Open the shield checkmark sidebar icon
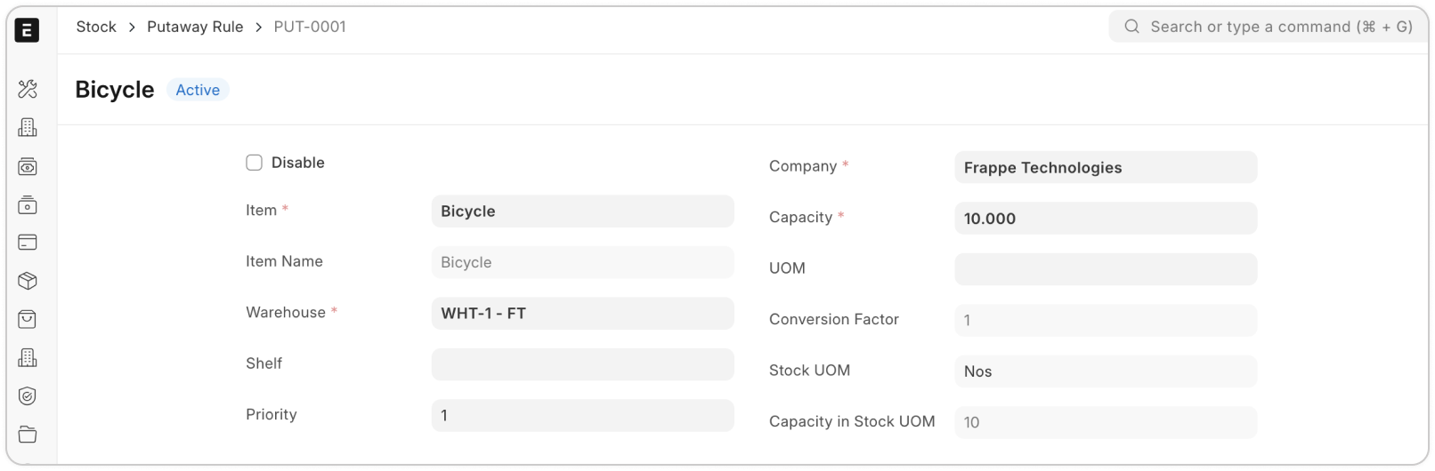 click(x=28, y=396)
